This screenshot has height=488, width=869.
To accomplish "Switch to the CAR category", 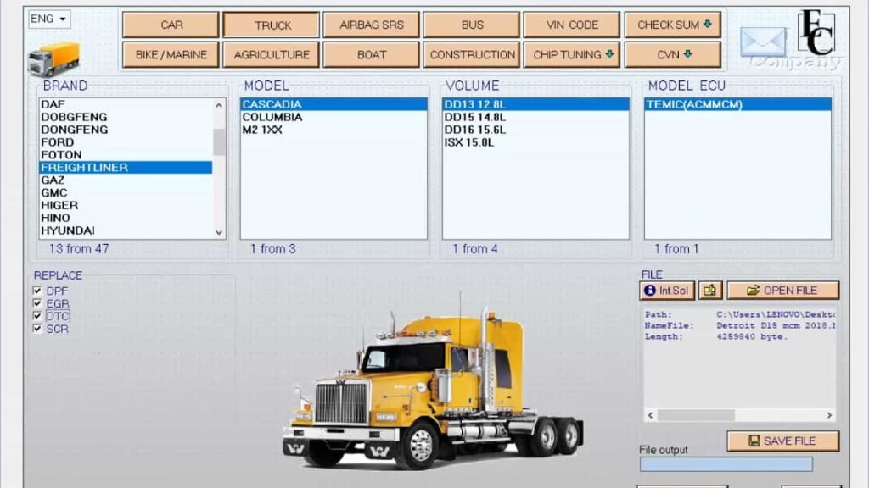I will click(171, 25).
